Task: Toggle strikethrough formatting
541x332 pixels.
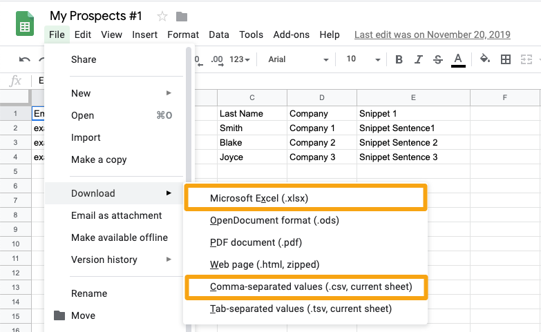Action: click(x=437, y=59)
